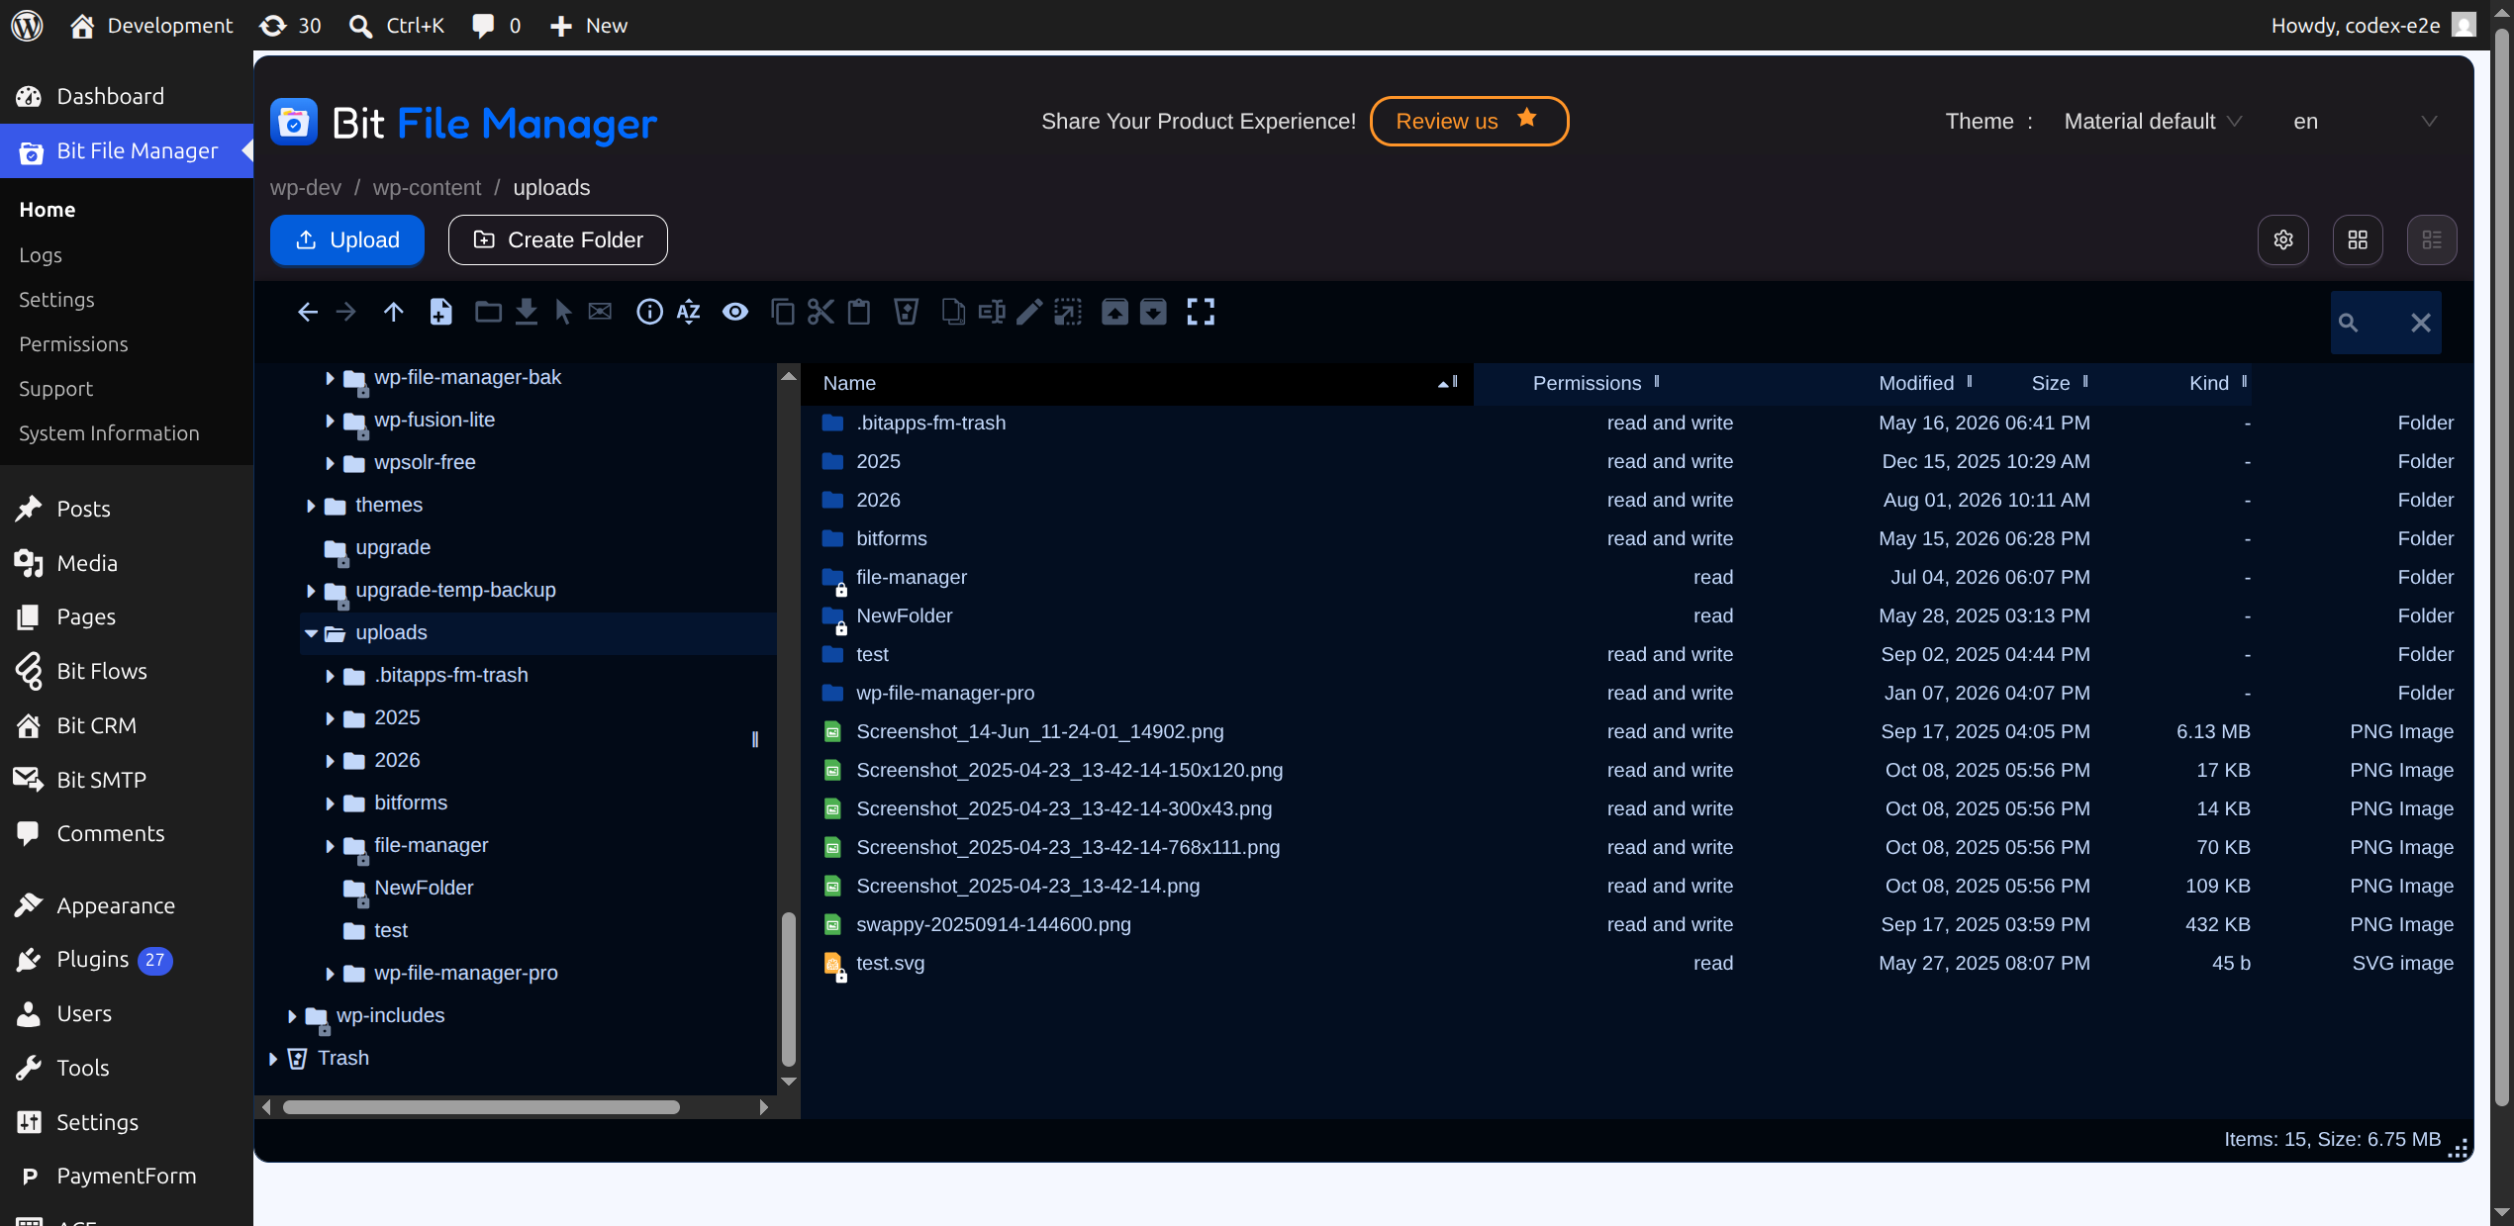The width and height of the screenshot is (2514, 1226).
Task: Click the create archive up-arrow box icon
Action: click(x=1114, y=313)
